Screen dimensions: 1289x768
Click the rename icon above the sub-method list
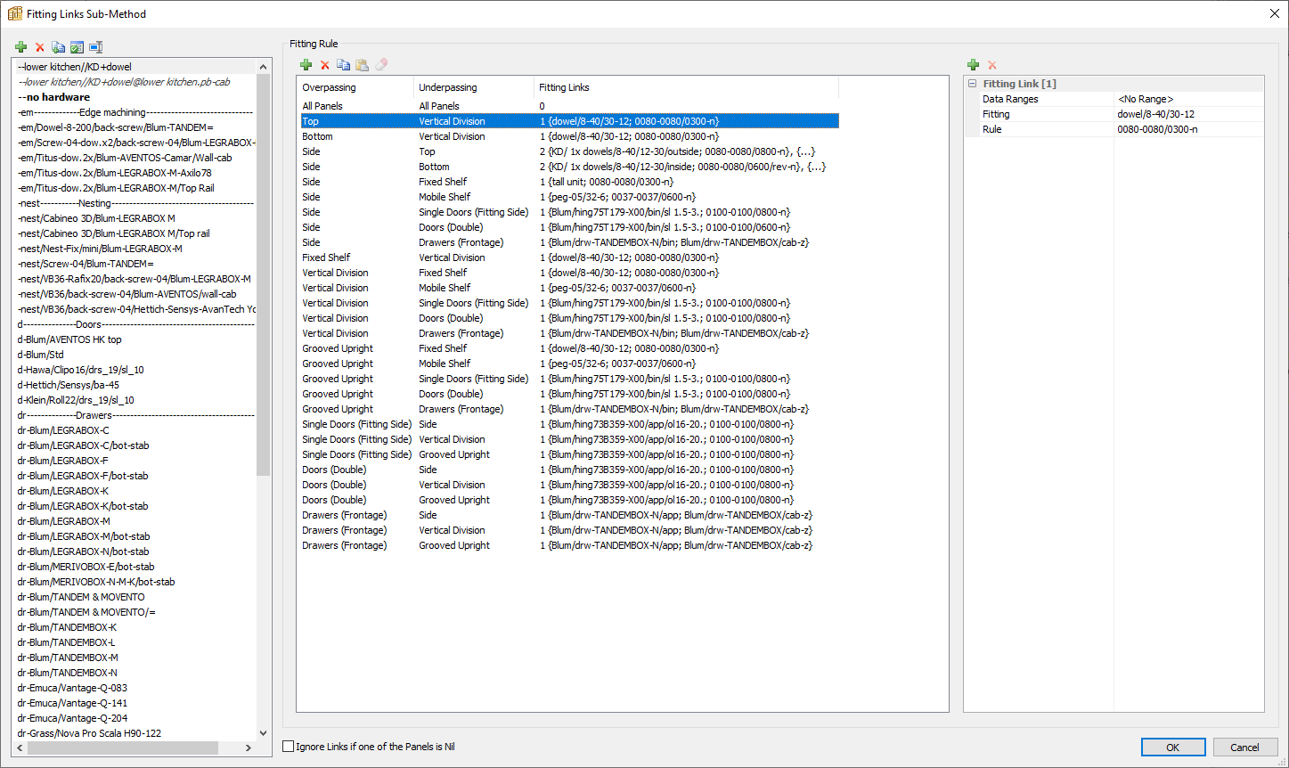96,47
